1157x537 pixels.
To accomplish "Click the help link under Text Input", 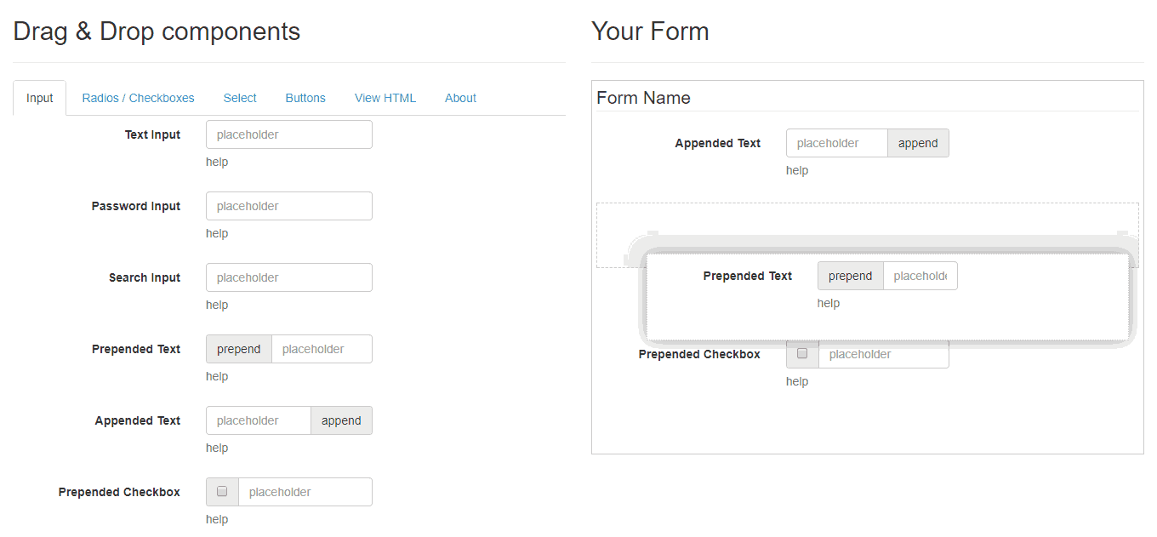I will [216, 162].
